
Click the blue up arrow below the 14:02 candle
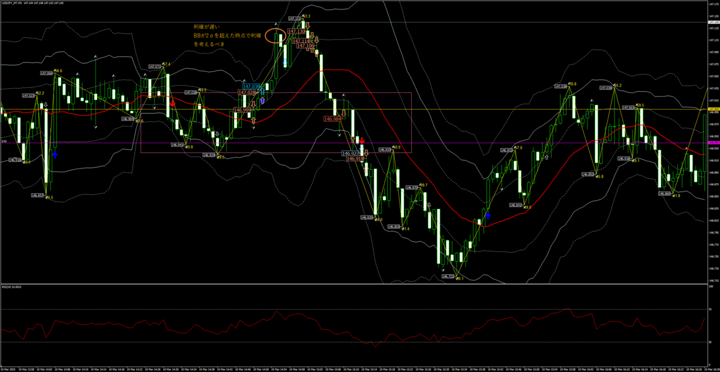tap(55, 154)
